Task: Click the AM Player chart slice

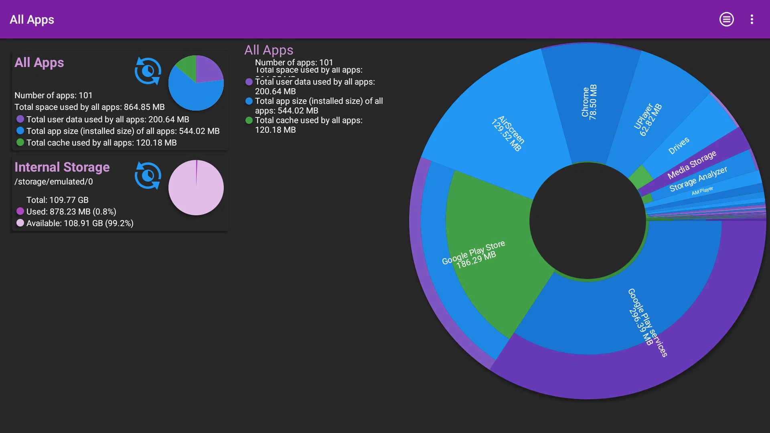Action: (702, 191)
